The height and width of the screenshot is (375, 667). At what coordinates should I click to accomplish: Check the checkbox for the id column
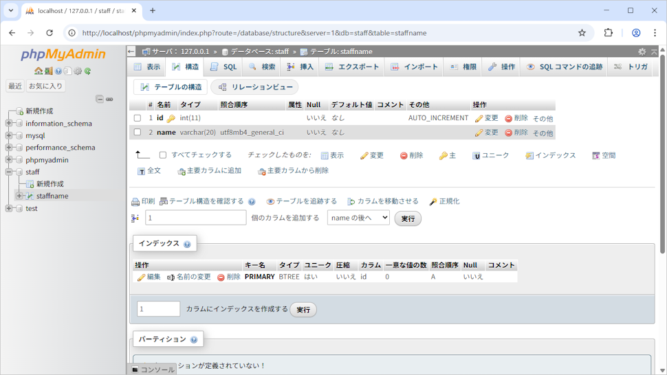pos(138,118)
